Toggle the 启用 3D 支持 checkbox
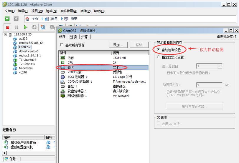This screenshot has height=163, width=239. coord(159,123)
